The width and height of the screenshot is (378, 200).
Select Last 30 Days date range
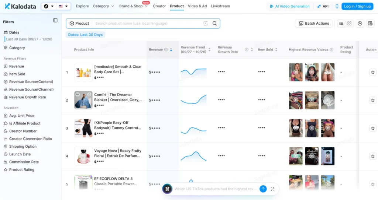point(29,39)
